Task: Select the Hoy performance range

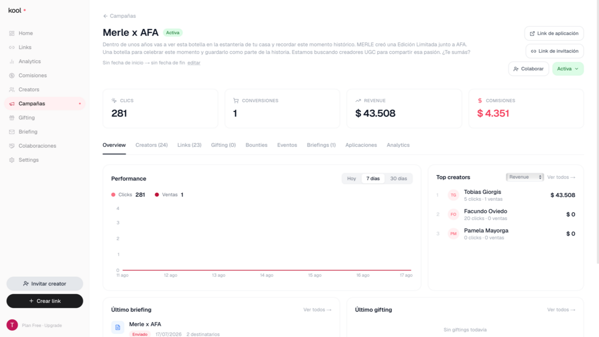Action: [352, 179]
